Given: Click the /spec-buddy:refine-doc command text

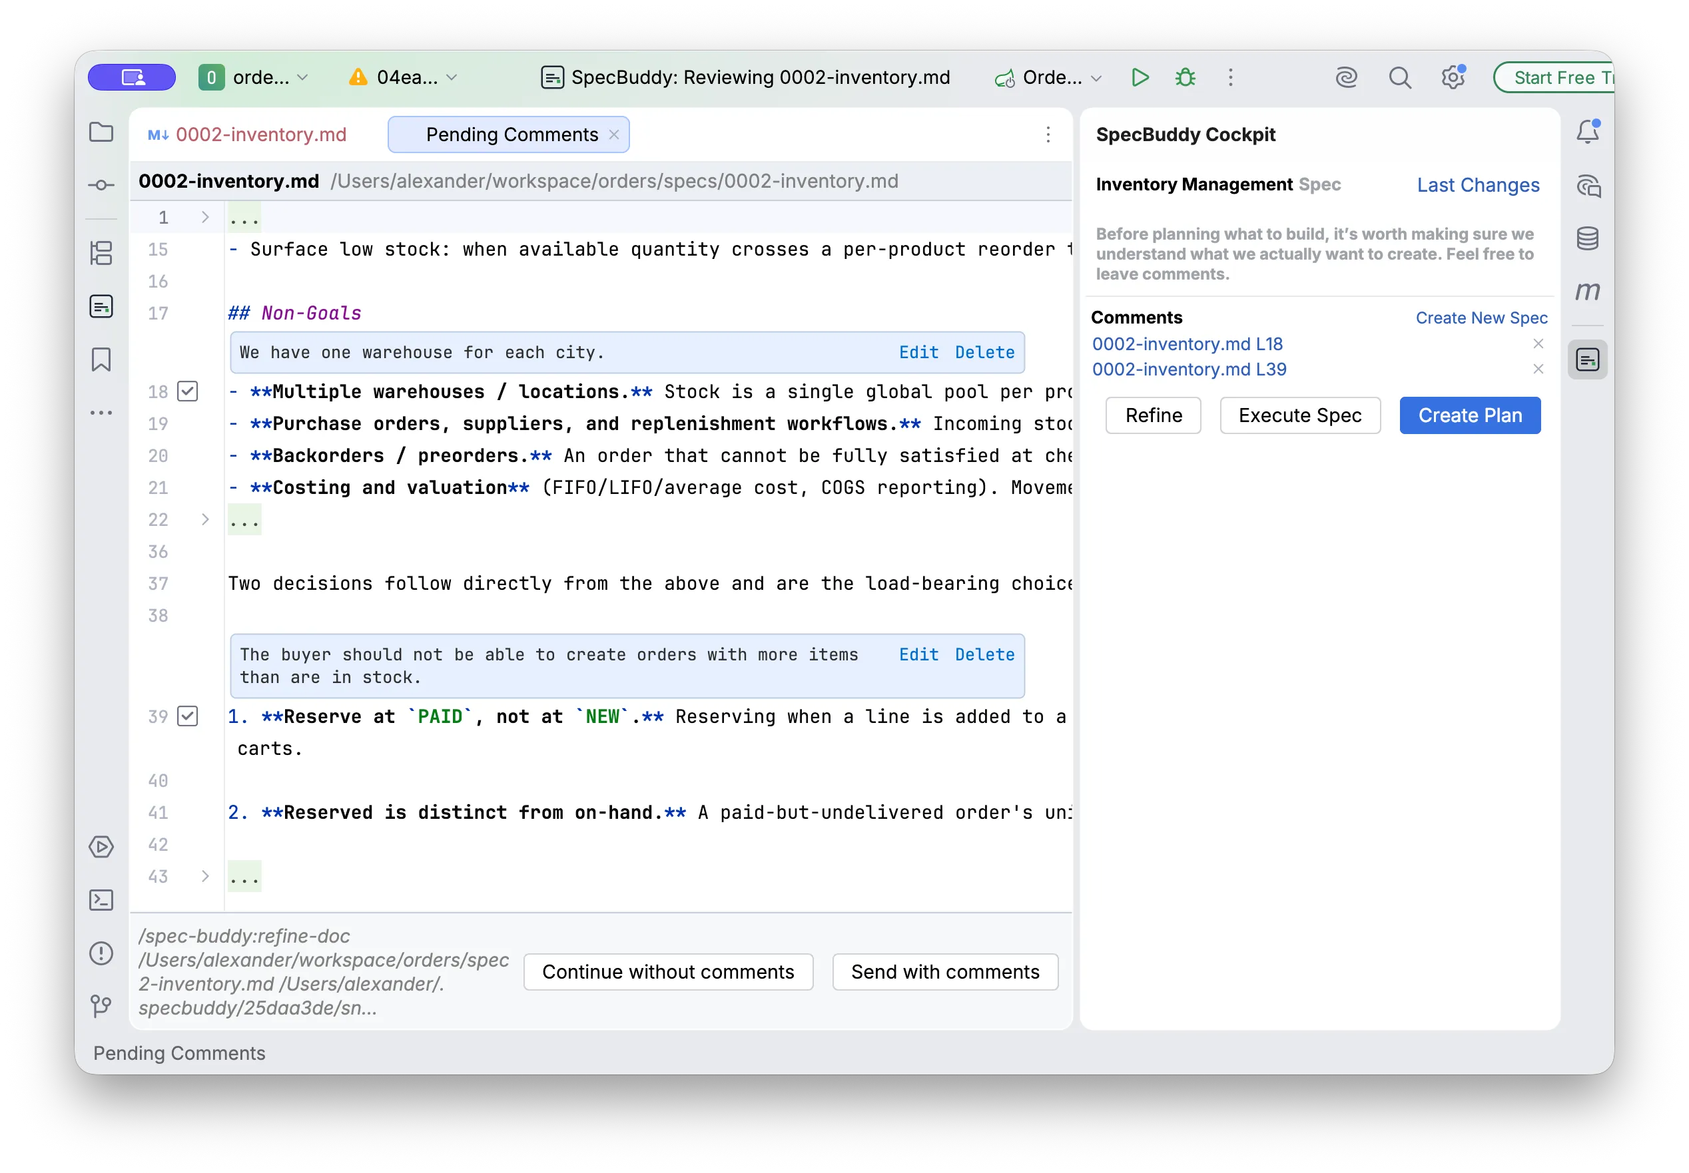Looking at the screenshot, I should click(324, 972).
